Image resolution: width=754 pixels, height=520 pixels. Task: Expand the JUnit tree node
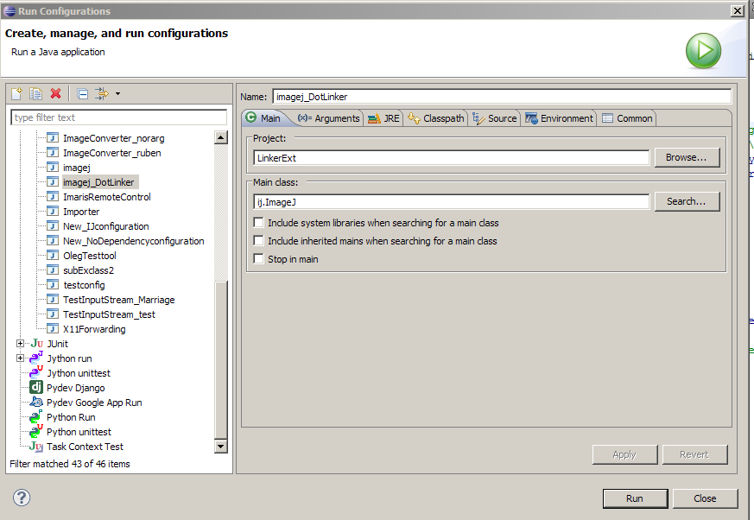21,344
